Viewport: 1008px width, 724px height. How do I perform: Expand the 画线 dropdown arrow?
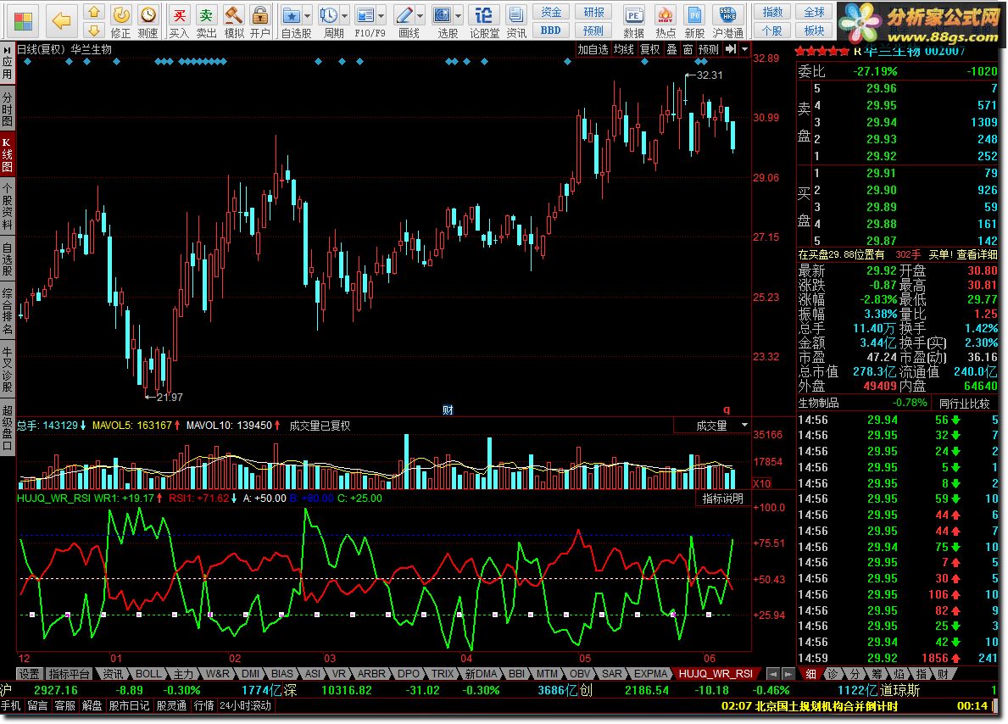420,14
